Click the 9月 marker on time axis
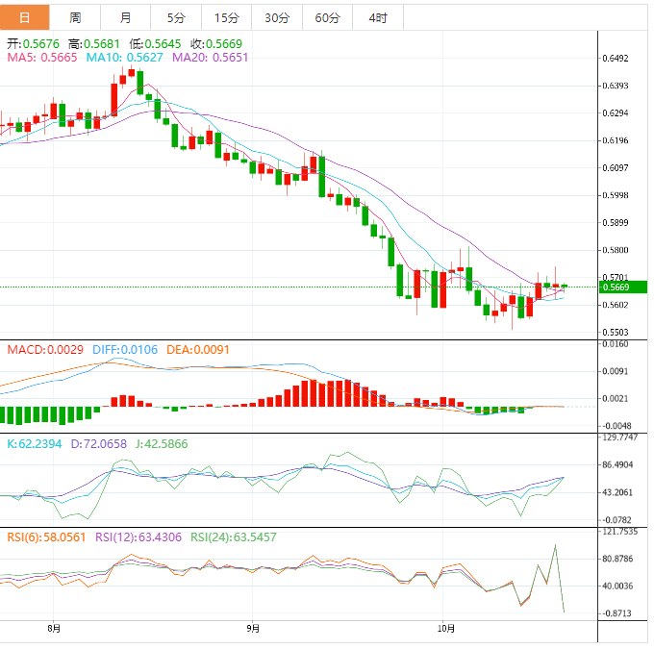 click(252, 629)
